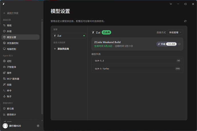The height and width of the screenshot is (131, 197).
Task: Click the info icon beside 升级
Action: (x=179, y=44)
